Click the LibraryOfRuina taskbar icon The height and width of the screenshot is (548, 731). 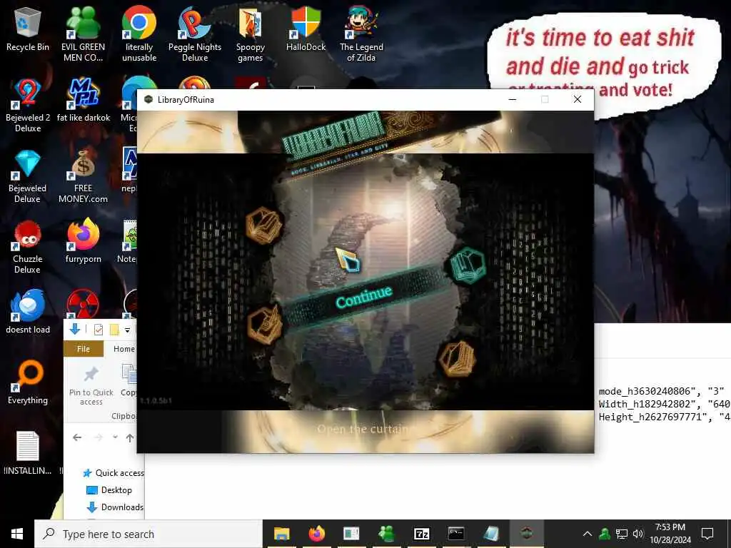click(526, 534)
